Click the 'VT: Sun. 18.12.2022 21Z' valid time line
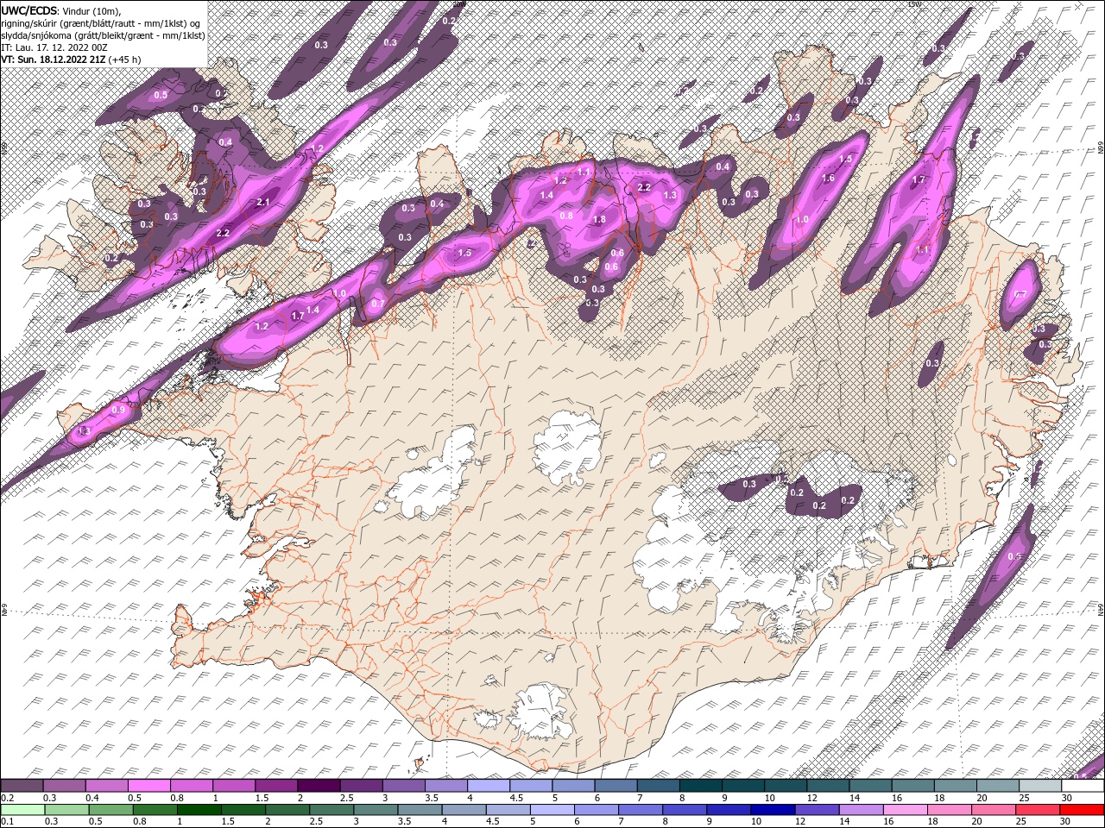This screenshot has width=1105, height=828. tap(54, 60)
